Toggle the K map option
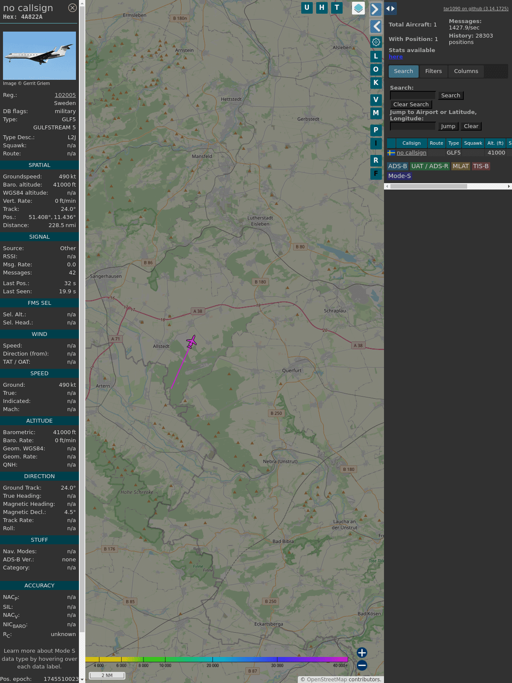The width and height of the screenshot is (512, 683). pyautogui.click(x=376, y=83)
